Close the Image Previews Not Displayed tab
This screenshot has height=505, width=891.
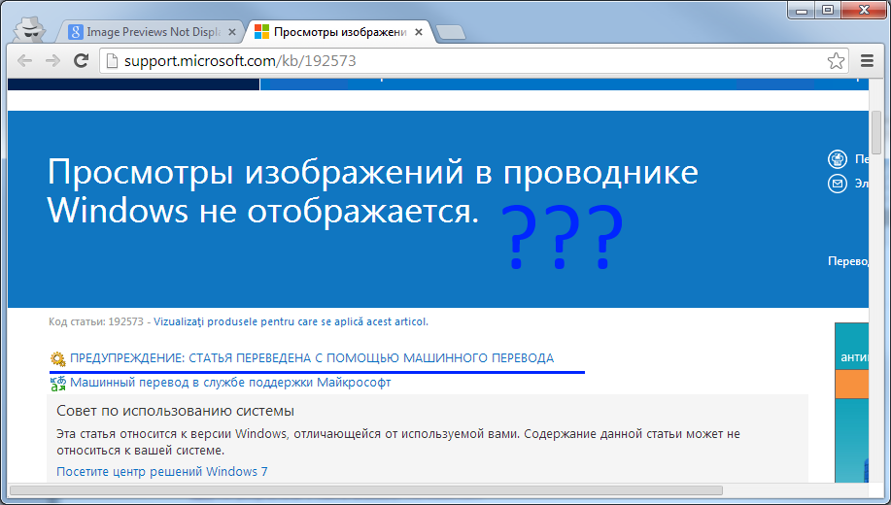coord(232,32)
